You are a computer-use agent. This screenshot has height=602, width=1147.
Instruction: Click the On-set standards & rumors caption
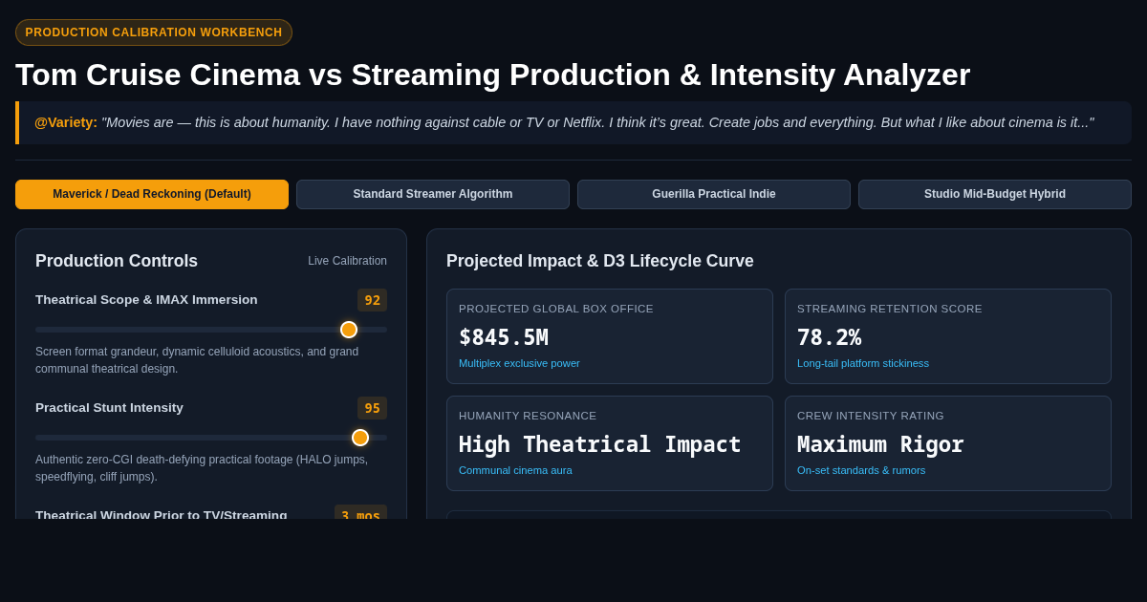(861, 470)
